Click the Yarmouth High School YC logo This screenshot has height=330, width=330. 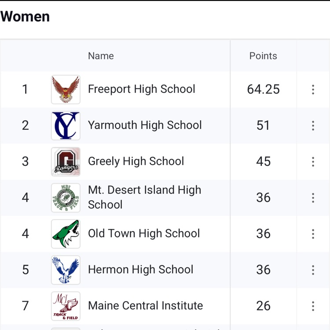[x=66, y=125]
